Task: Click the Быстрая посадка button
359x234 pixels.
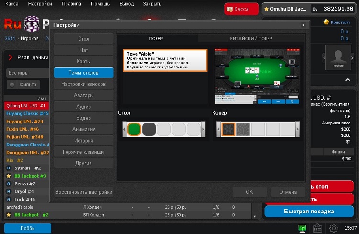Action: [x=312, y=212]
